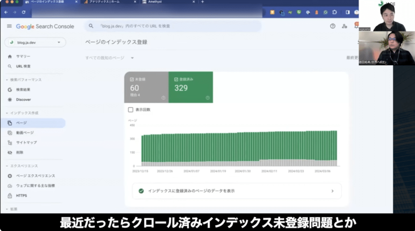Click the green check icon on indexed data row

141,191
